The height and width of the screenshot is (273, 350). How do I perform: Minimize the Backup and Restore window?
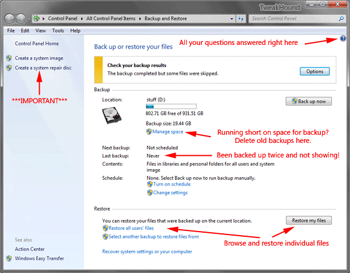[312, 4]
